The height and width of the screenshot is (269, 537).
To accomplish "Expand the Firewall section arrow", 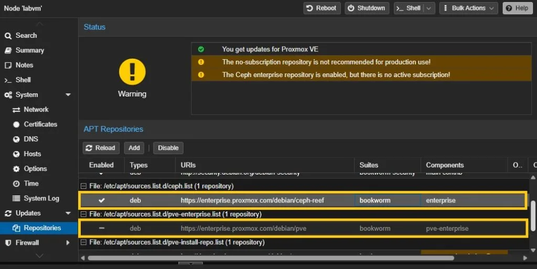I will pyautogui.click(x=68, y=243).
